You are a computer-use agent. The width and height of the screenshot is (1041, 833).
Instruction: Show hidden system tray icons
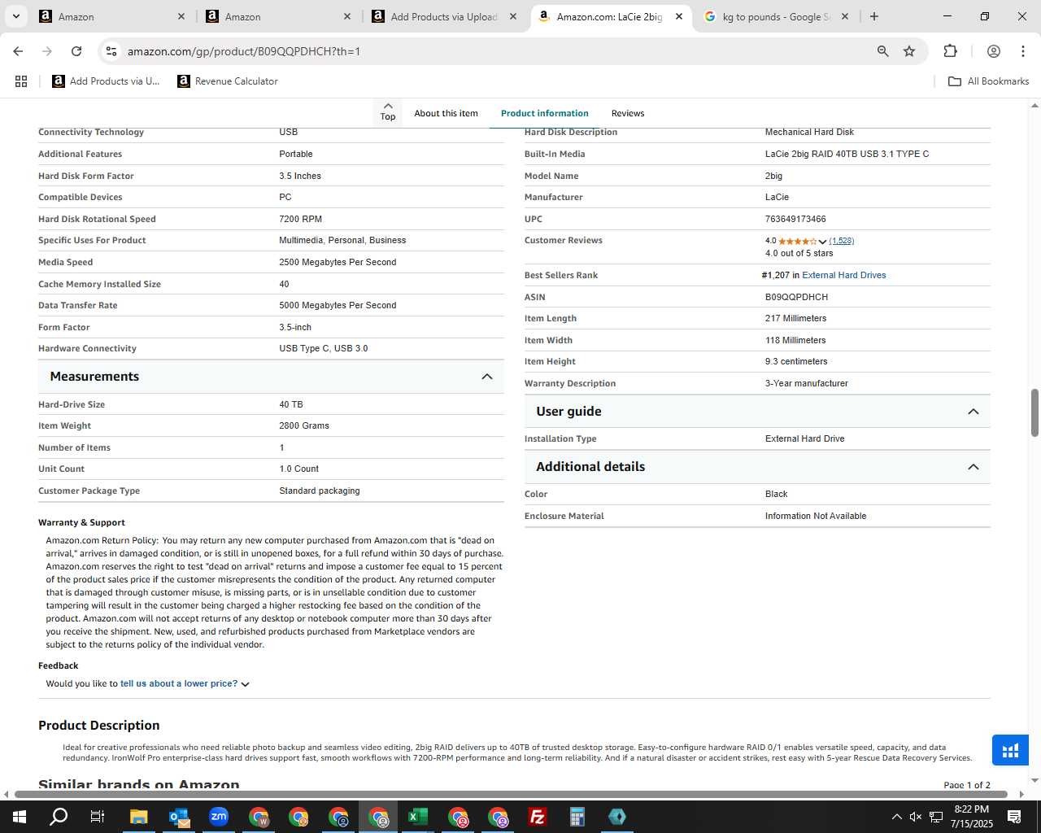[896, 817]
